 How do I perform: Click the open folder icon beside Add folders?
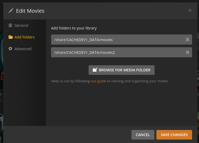pyautogui.click(x=10, y=37)
